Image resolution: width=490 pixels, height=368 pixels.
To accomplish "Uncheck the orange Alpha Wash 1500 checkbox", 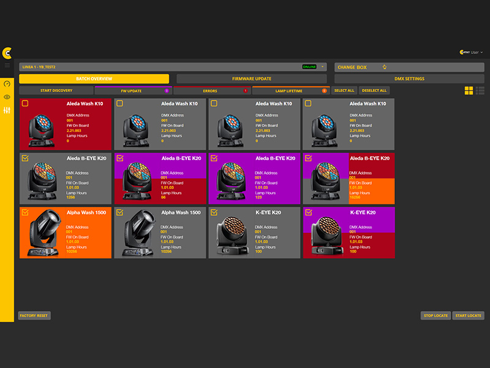I will click(x=25, y=212).
